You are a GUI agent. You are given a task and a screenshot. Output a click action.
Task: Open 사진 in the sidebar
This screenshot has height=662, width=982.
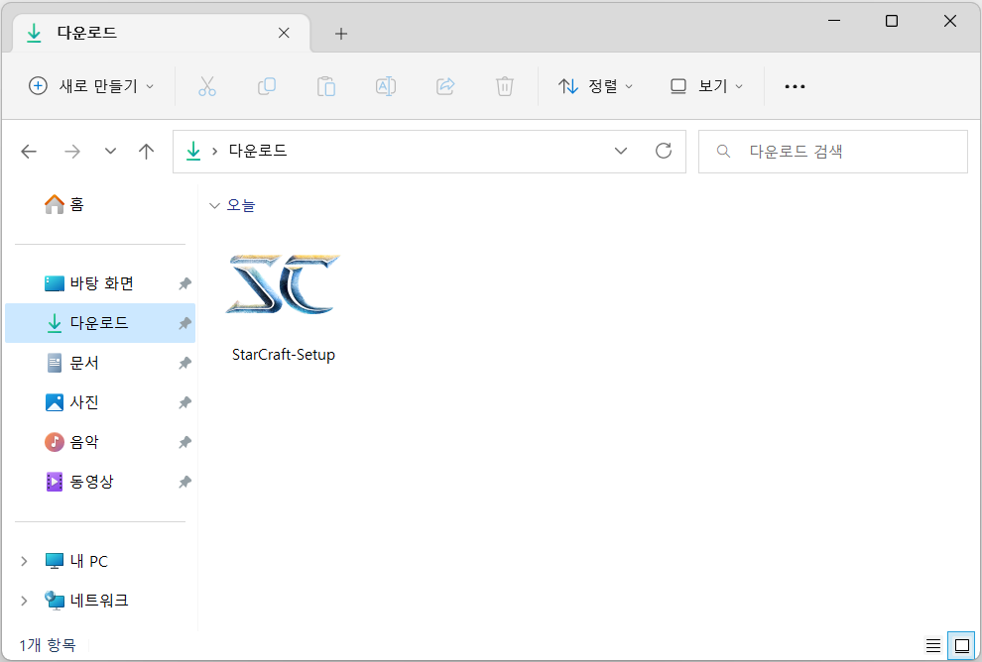pos(100,402)
